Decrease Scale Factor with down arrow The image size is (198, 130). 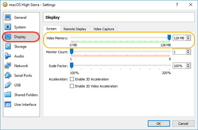pyautogui.click(x=188, y=67)
